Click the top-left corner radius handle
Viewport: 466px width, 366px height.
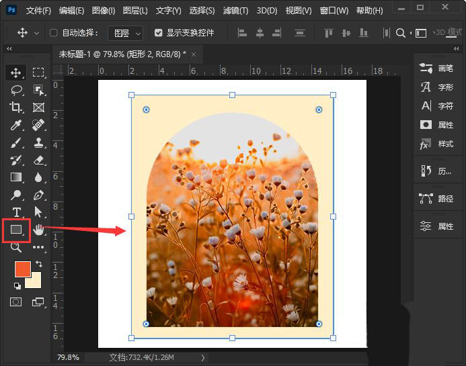point(146,110)
